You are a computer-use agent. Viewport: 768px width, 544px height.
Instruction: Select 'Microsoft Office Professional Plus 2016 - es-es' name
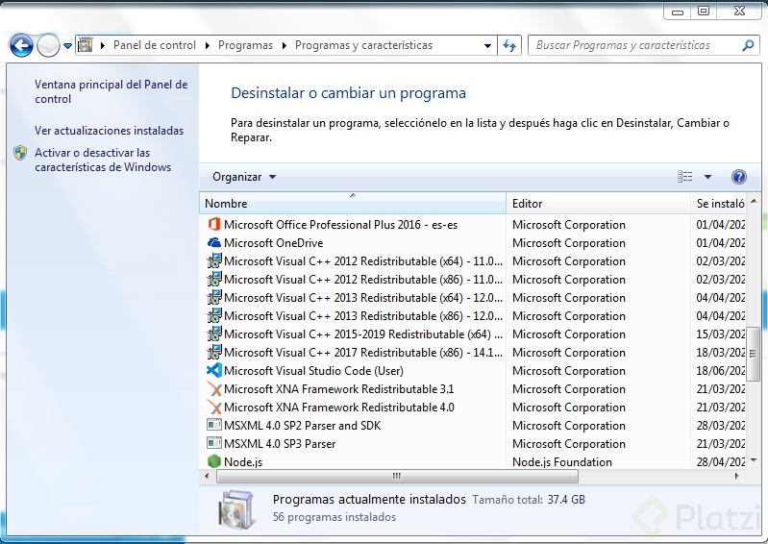click(340, 225)
